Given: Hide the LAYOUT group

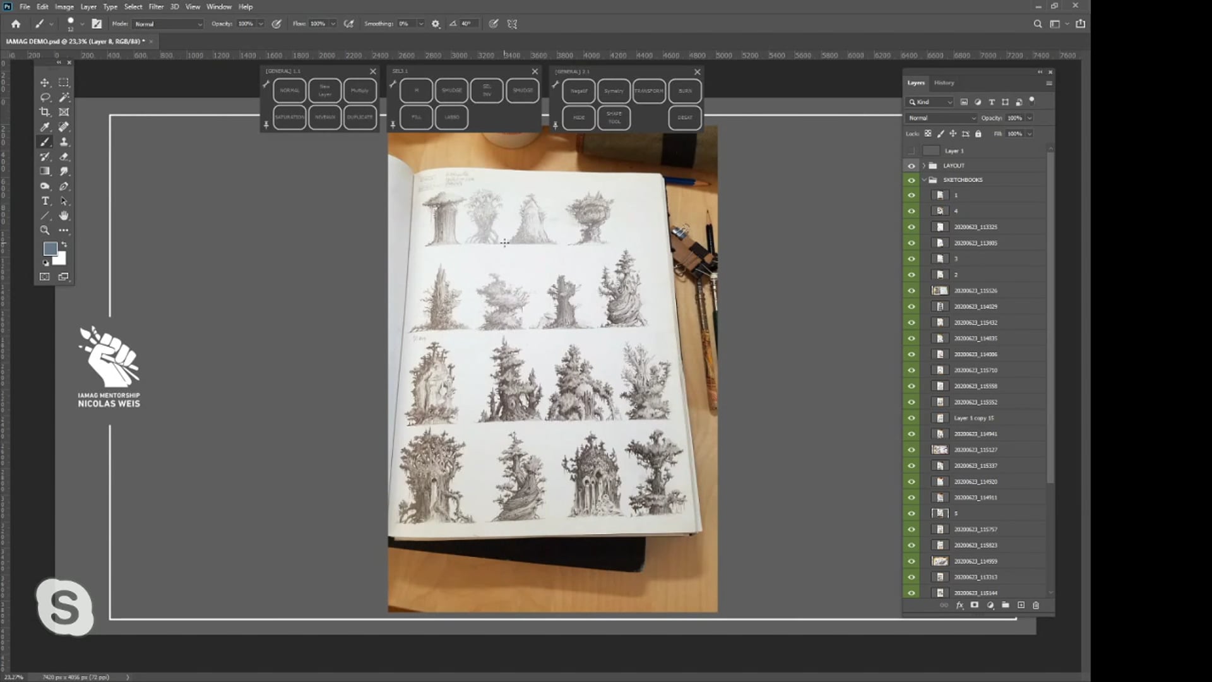Looking at the screenshot, I should click(x=911, y=165).
